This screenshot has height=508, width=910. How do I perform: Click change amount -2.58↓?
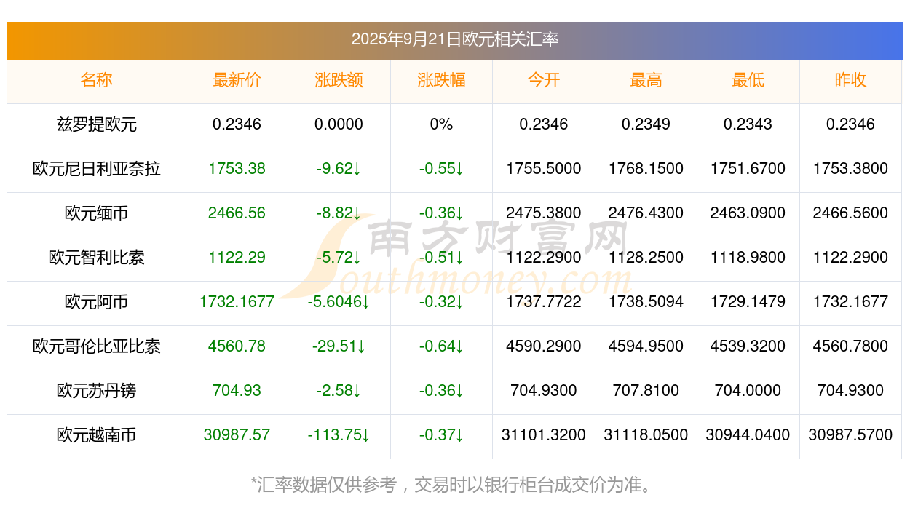pyautogui.click(x=339, y=391)
